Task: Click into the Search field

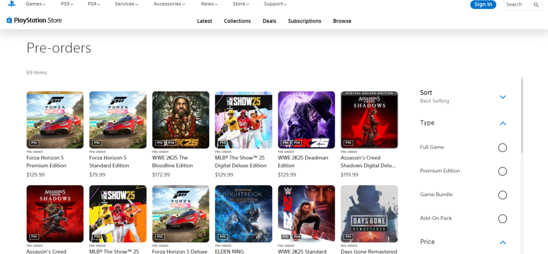Action: tap(519, 4)
